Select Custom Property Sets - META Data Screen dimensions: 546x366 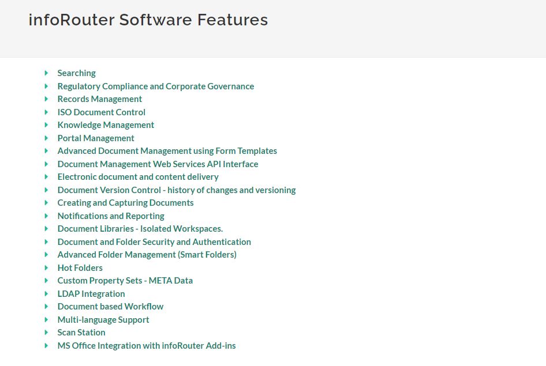point(125,280)
